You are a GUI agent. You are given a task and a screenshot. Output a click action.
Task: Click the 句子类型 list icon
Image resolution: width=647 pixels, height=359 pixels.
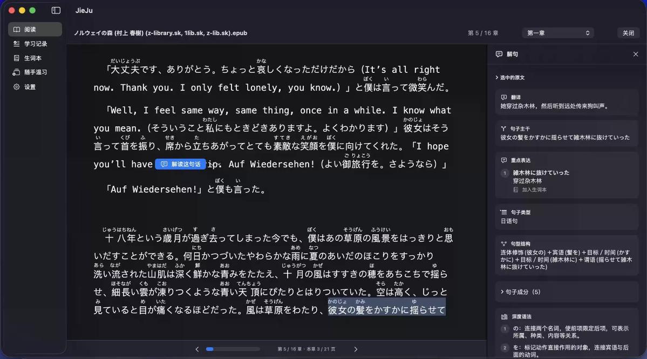click(x=504, y=212)
